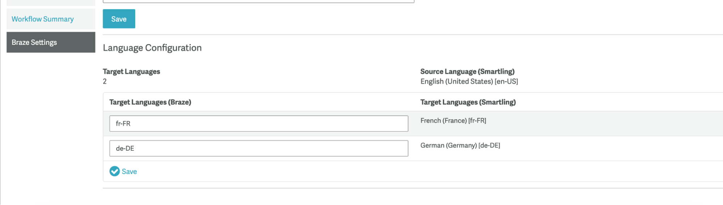Click the checkmark icon beside Save
Screen dimensions: 723x205
click(114, 171)
